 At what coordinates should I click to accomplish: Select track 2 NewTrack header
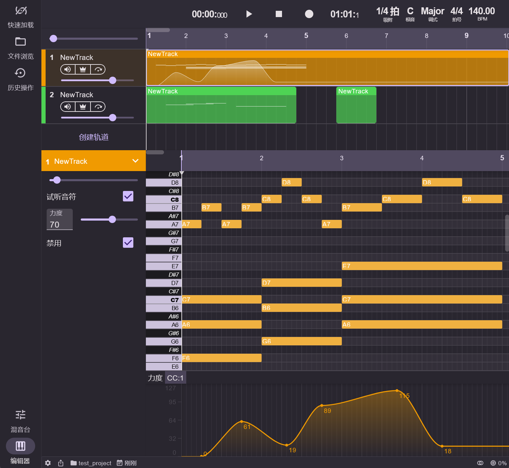pos(94,105)
